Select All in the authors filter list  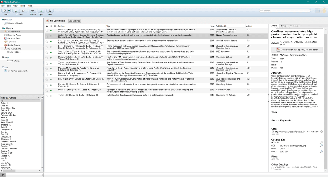click(20, 101)
